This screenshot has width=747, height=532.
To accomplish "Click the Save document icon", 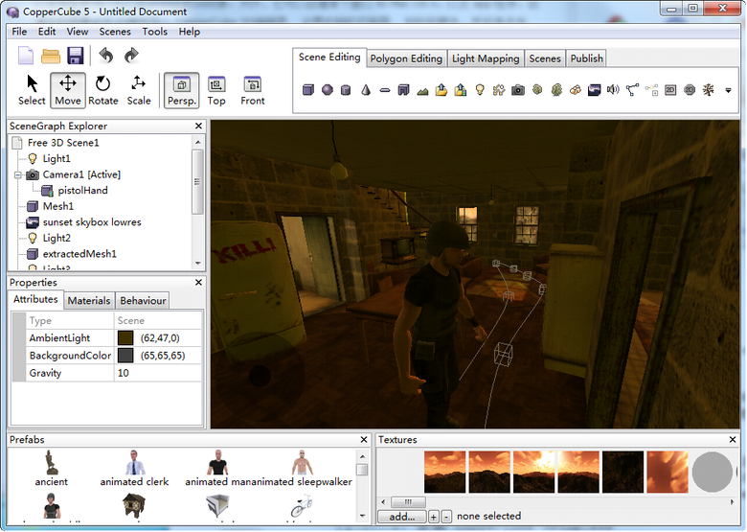I will (76, 57).
